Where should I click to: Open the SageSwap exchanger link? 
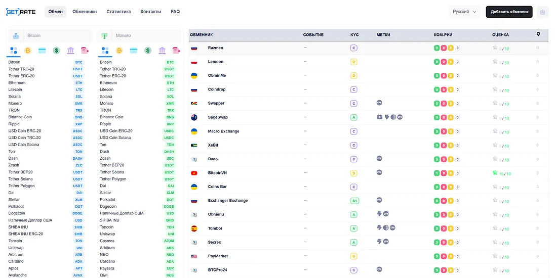click(x=218, y=117)
